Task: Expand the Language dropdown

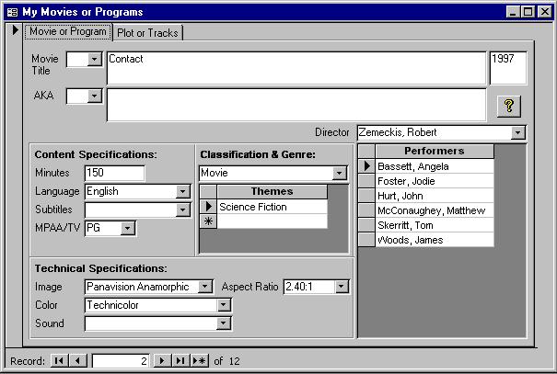Action: 183,192
